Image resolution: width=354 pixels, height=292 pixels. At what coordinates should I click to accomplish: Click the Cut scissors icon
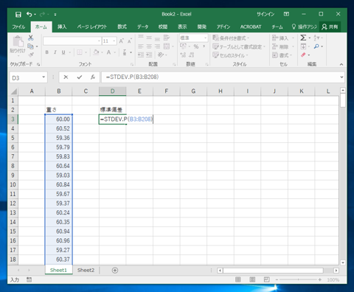[30, 38]
